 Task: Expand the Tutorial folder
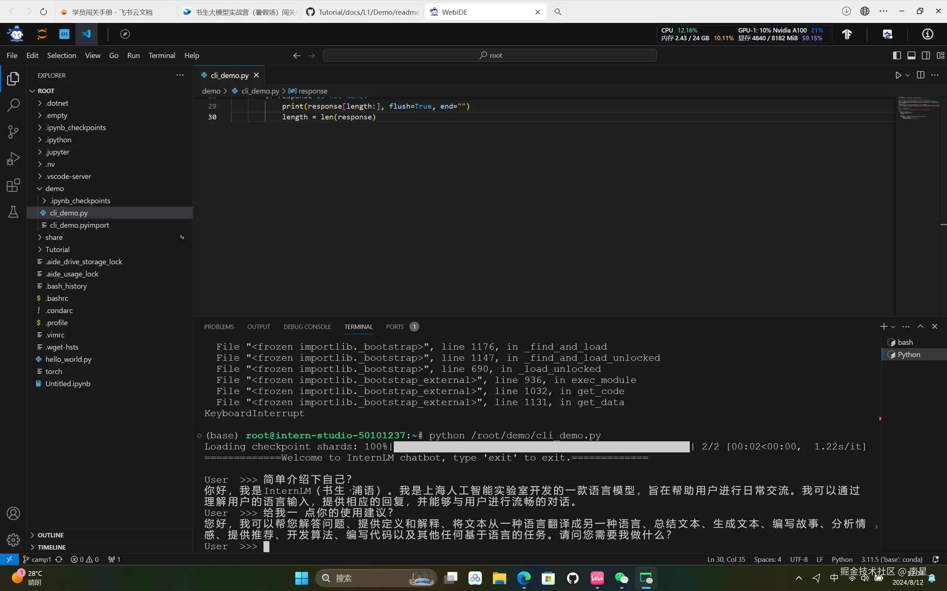click(57, 249)
